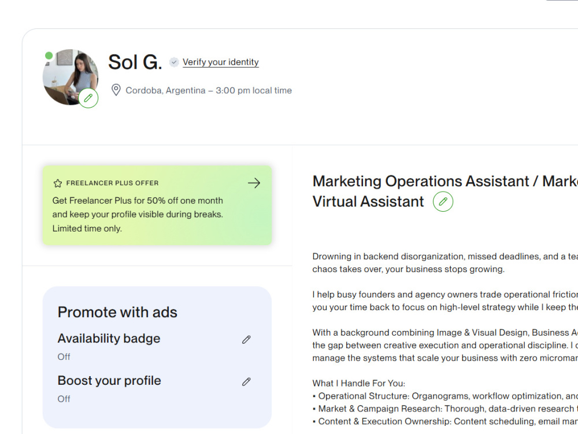
Task: Click the I help busy founders paragraph
Action: click(445, 301)
